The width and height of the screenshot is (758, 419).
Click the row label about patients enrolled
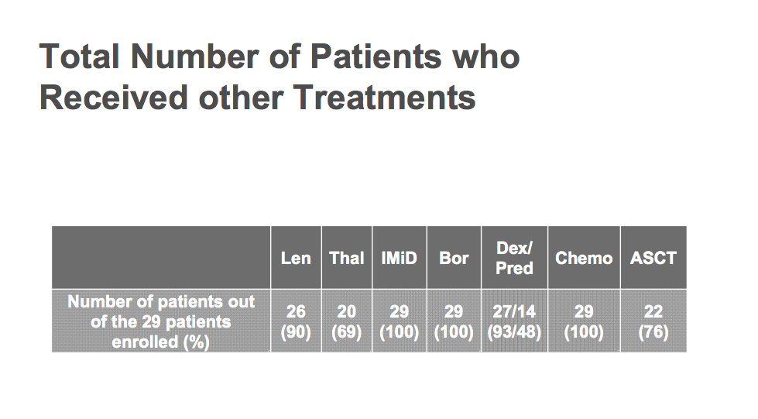click(161, 321)
